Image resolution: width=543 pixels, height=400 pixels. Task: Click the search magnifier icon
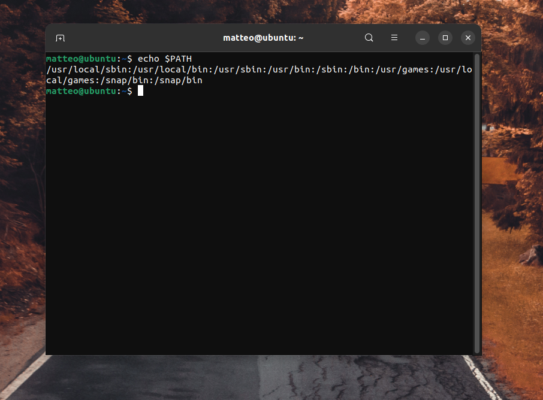click(x=369, y=38)
